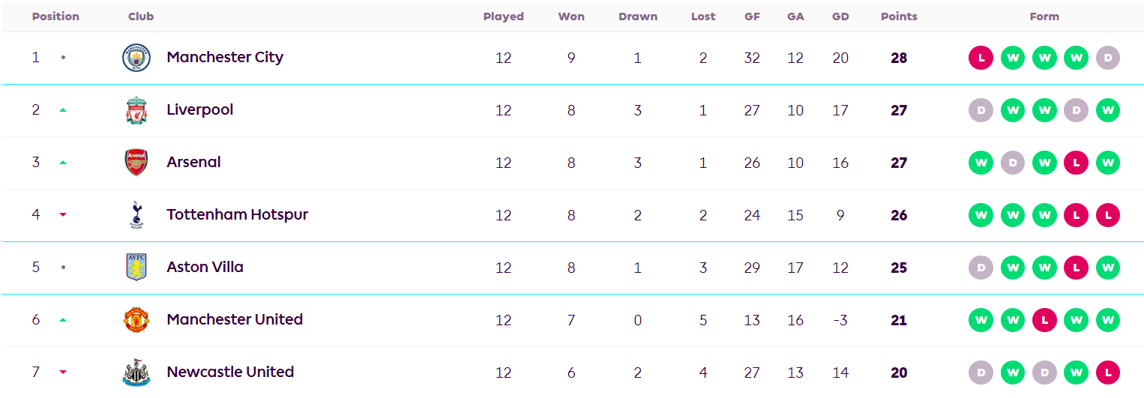This screenshot has height=398, width=1144.
Task: Open the Tottenham Hotspur club page
Action: click(237, 215)
